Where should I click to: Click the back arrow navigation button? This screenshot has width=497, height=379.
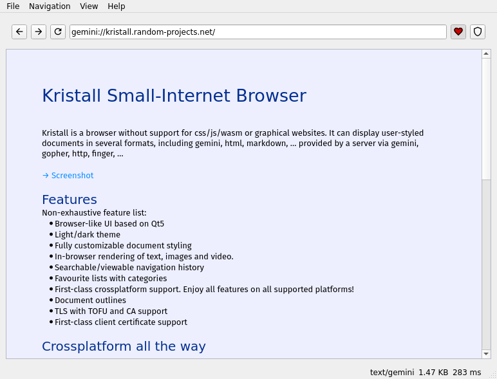(19, 32)
